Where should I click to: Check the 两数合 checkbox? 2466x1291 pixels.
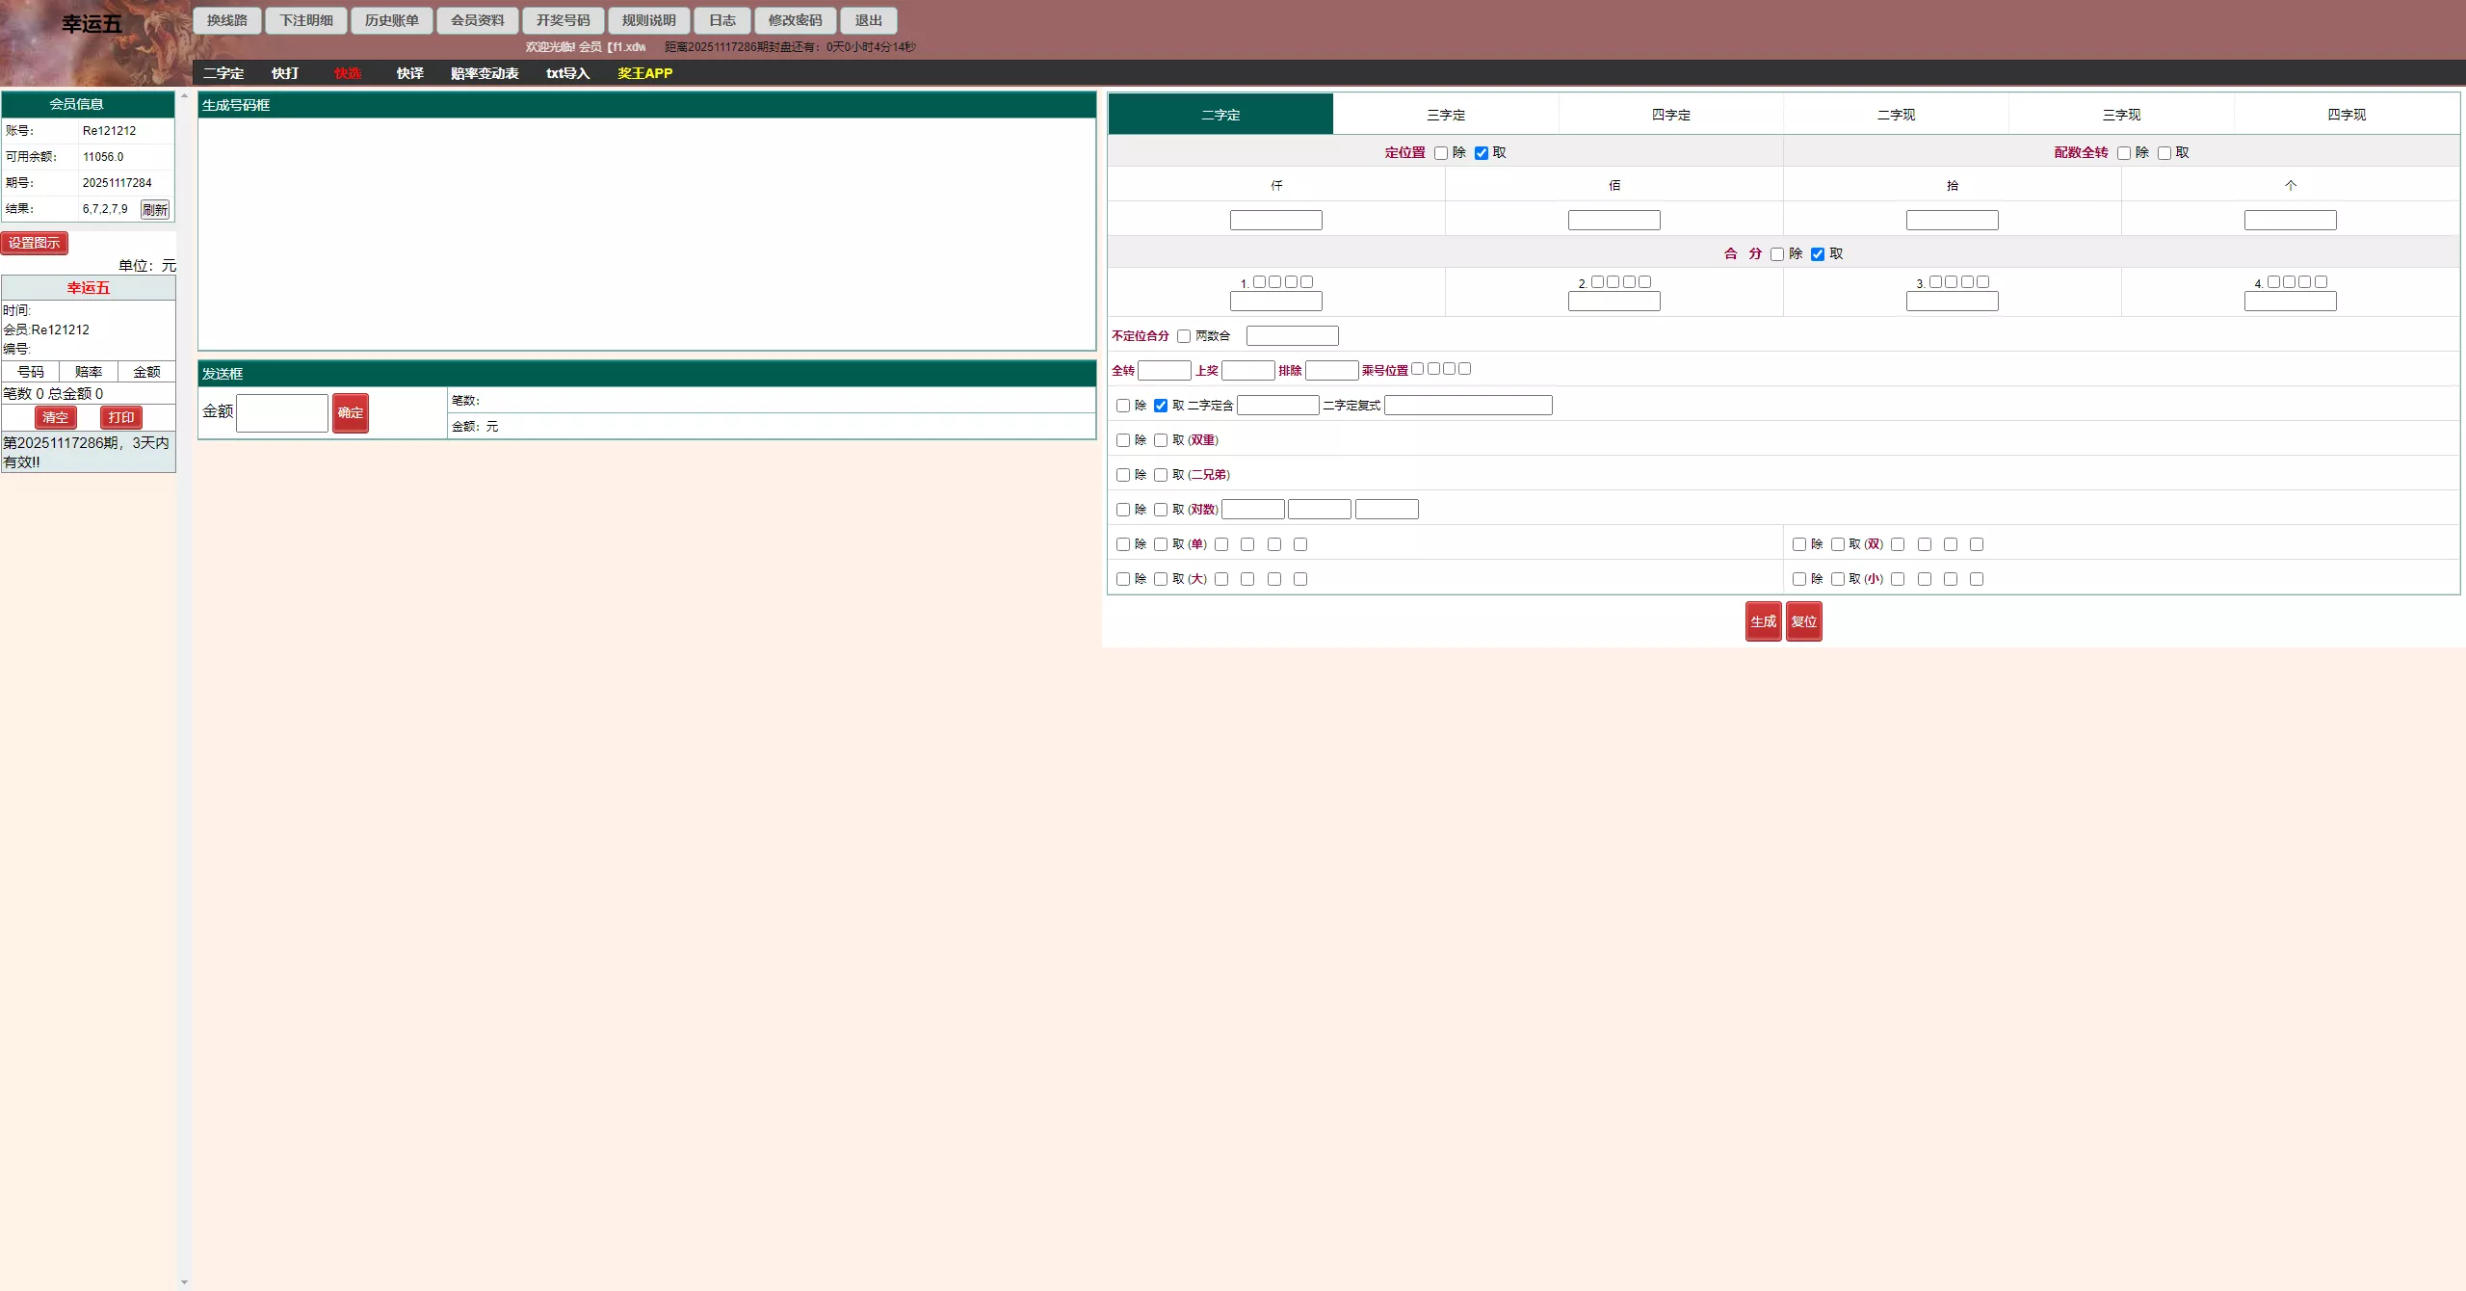coord(1184,336)
